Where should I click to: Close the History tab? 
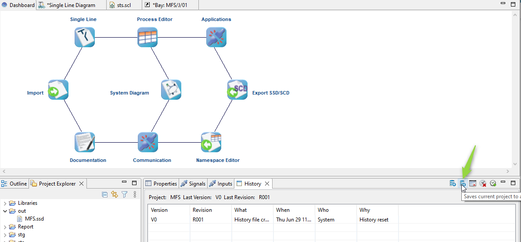267,184
